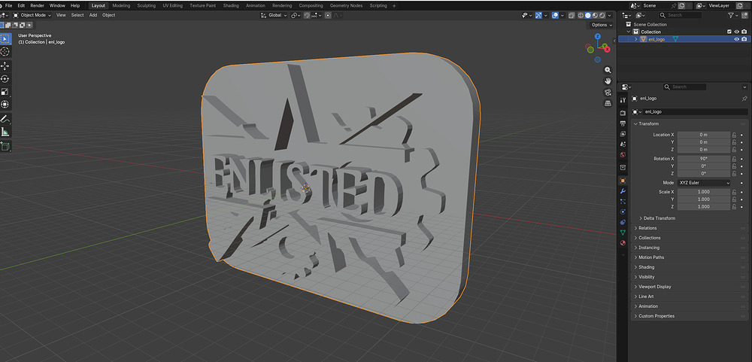Collapse the Collection tree row
The width and height of the screenshot is (752, 362).
pyautogui.click(x=629, y=32)
